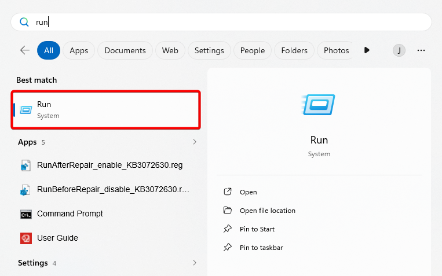Click the search box containing "run"
The width and height of the screenshot is (442, 276).
[x=221, y=22]
